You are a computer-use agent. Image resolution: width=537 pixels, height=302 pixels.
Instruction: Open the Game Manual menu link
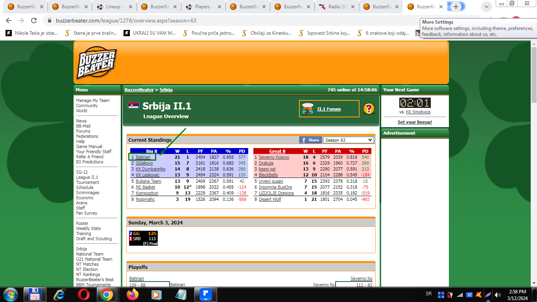[89, 146]
